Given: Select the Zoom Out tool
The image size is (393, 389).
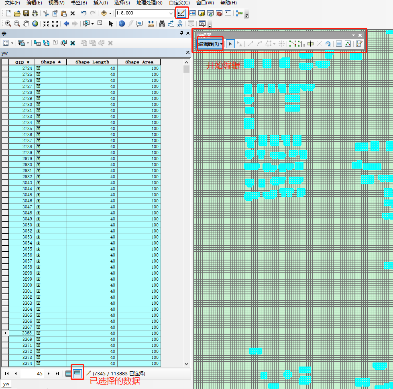Looking at the screenshot, I should (17, 24).
